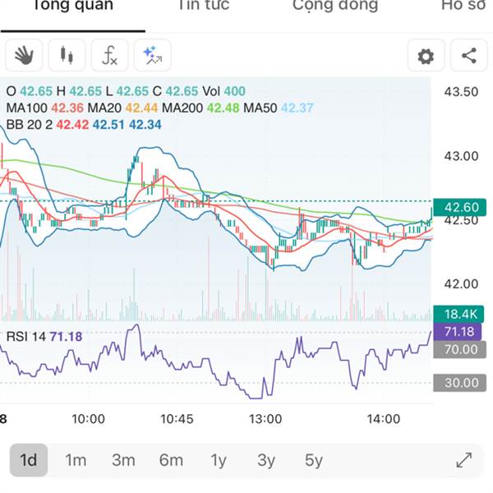Click the 70.00 RSI level tag

(459, 349)
